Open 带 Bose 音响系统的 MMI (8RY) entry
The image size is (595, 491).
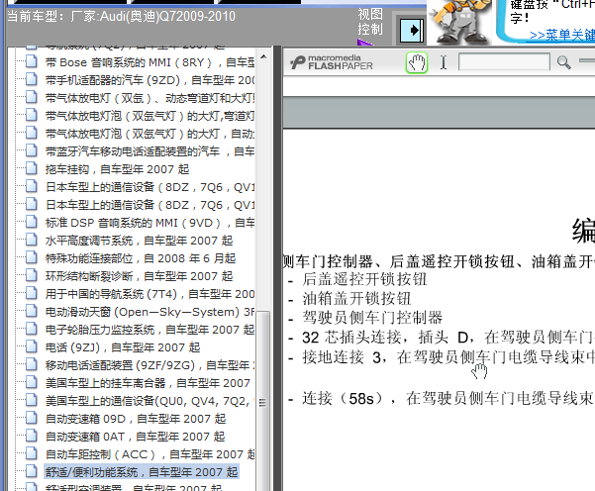click(x=149, y=62)
